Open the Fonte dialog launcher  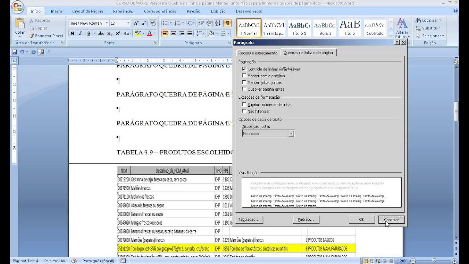click(156, 43)
